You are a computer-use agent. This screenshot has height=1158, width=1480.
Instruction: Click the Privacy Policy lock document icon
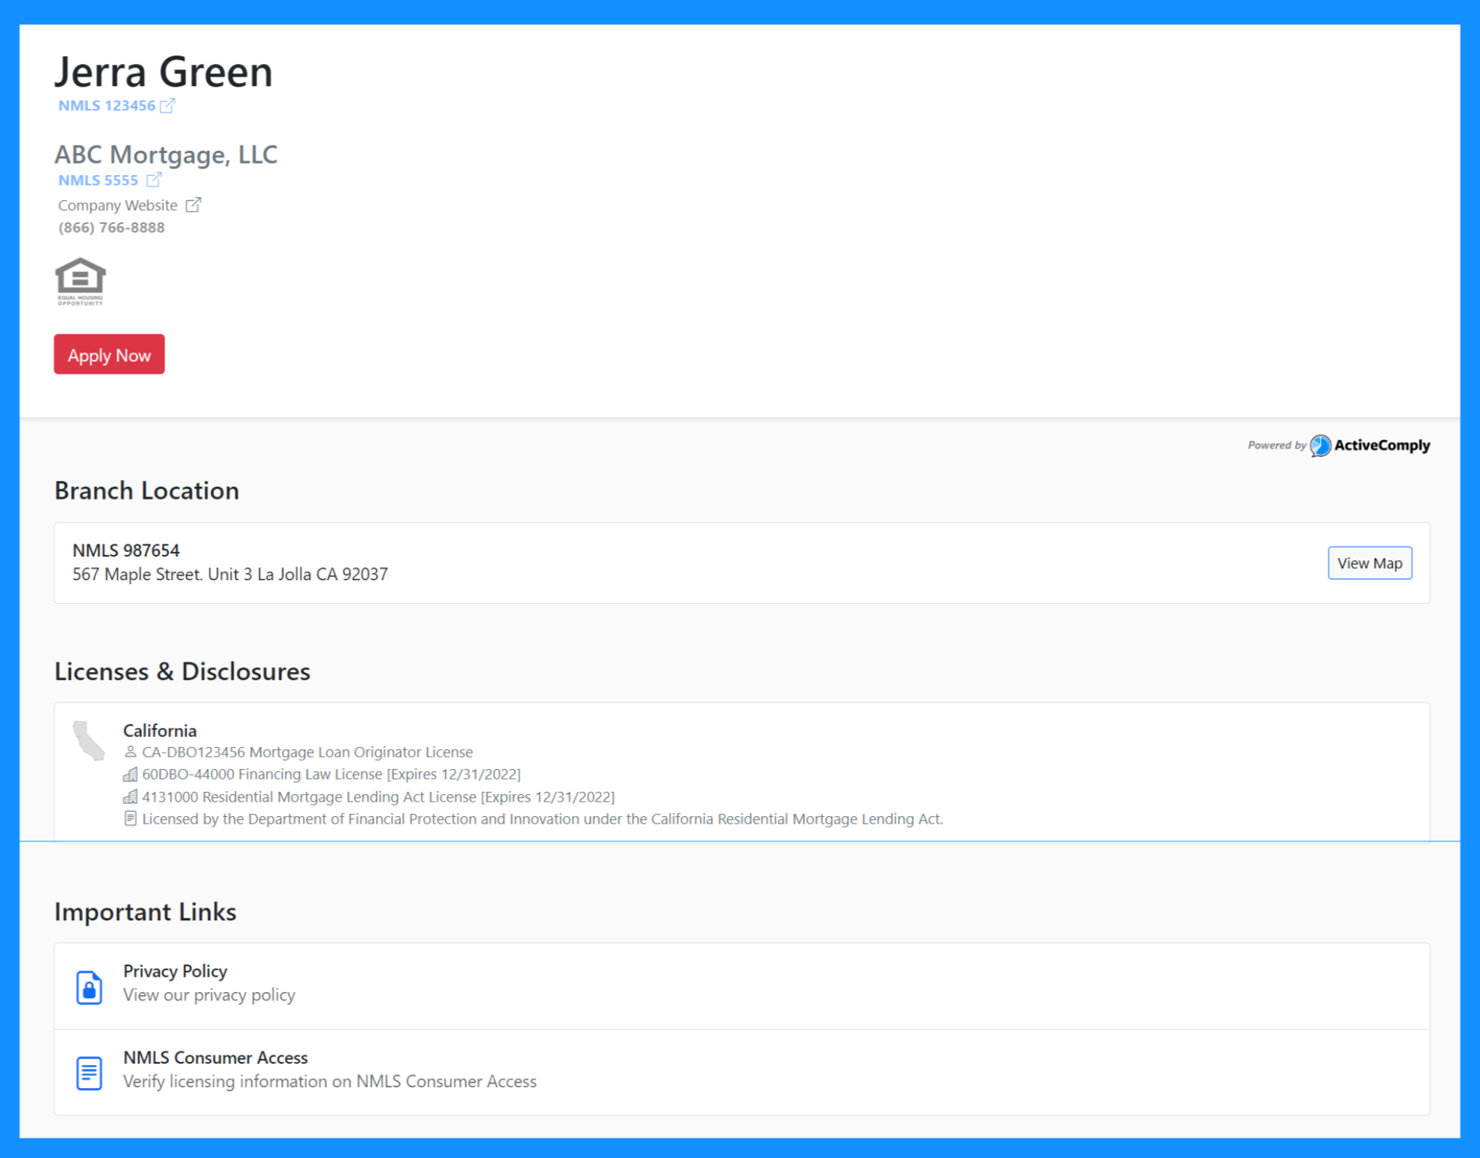[x=89, y=987]
